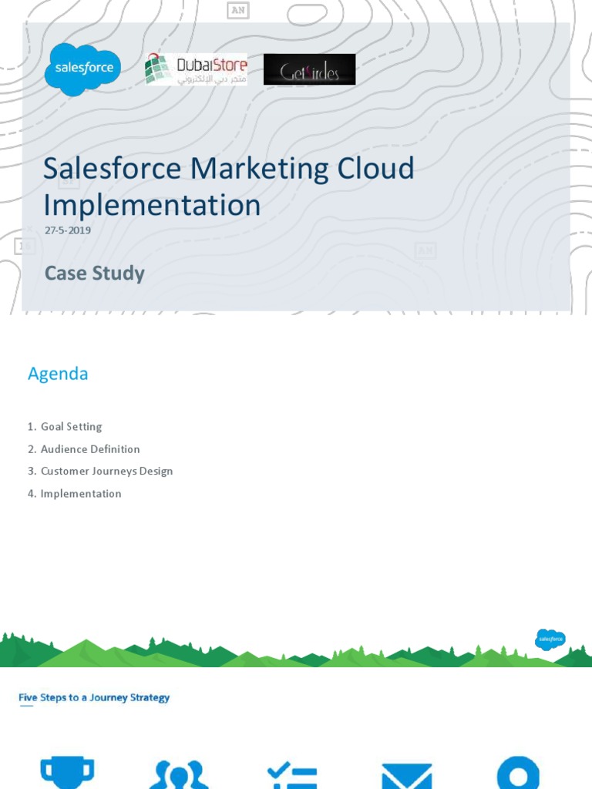The height and width of the screenshot is (789, 592).
Task: Click agenda item '2. Audience Definition'
Action: (84, 449)
